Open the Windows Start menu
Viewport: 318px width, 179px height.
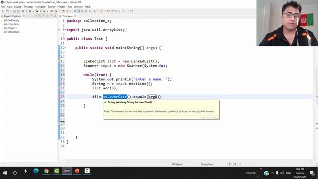pyautogui.click(x=5, y=173)
